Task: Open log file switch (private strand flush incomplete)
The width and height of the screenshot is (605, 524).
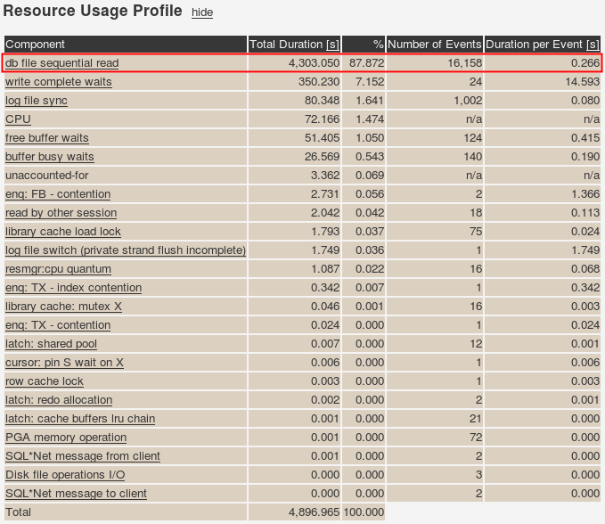Action: click(x=126, y=250)
